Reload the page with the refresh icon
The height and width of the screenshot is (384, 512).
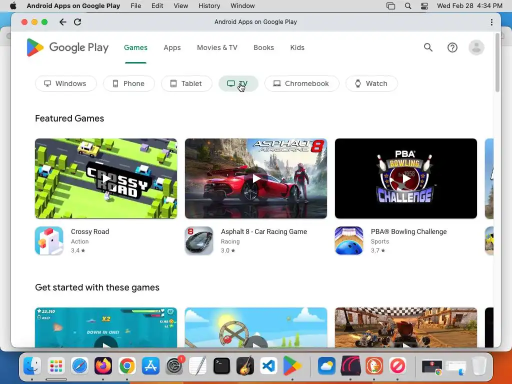(77, 22)
